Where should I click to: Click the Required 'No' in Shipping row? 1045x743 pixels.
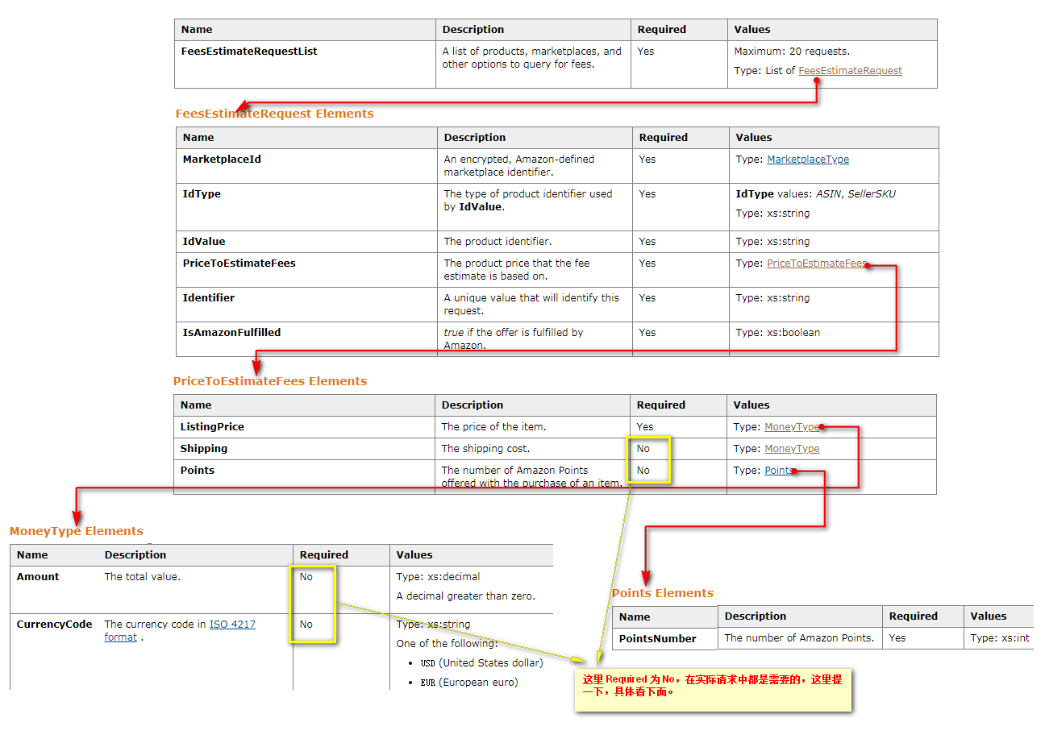coord(643,449)
